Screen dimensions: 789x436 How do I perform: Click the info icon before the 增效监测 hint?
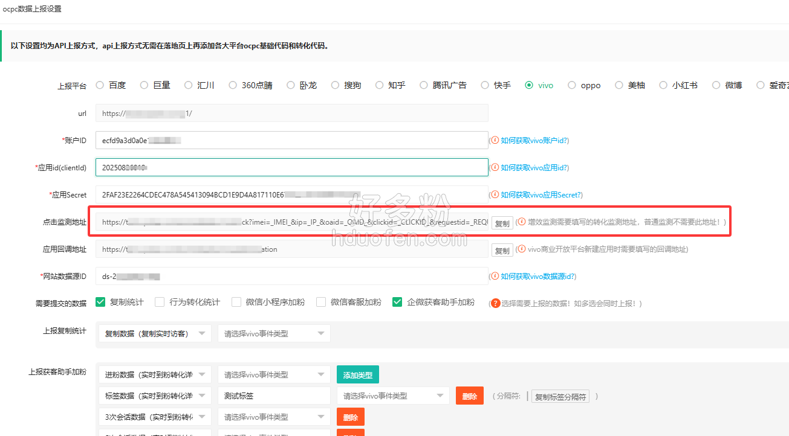click(x=522, y=222)
